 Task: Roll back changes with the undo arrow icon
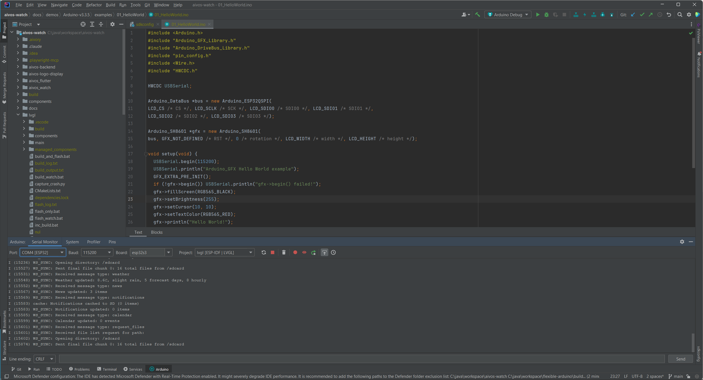(669, 14)
